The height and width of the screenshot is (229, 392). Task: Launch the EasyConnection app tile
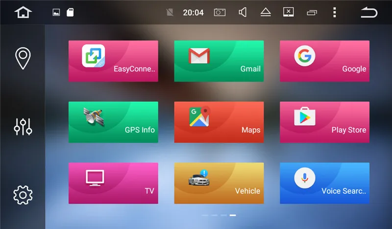click(x=113, y=61)
